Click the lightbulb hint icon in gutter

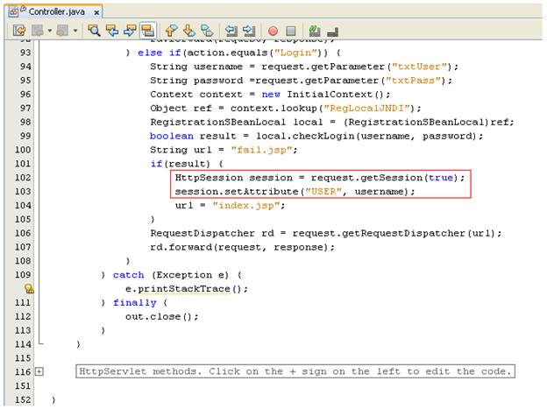29,288
